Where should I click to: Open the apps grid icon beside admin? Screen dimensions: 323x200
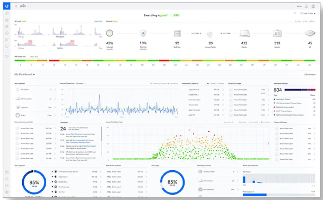coord(307,6)
